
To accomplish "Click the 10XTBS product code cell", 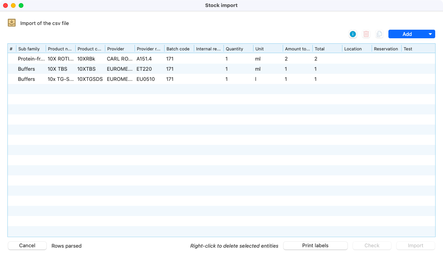I will click(90, 69).
